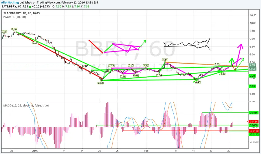Click the 51:39 bar countdown tag
The height and width of the screenshot is (154, 261).
(x=252, y=69)
